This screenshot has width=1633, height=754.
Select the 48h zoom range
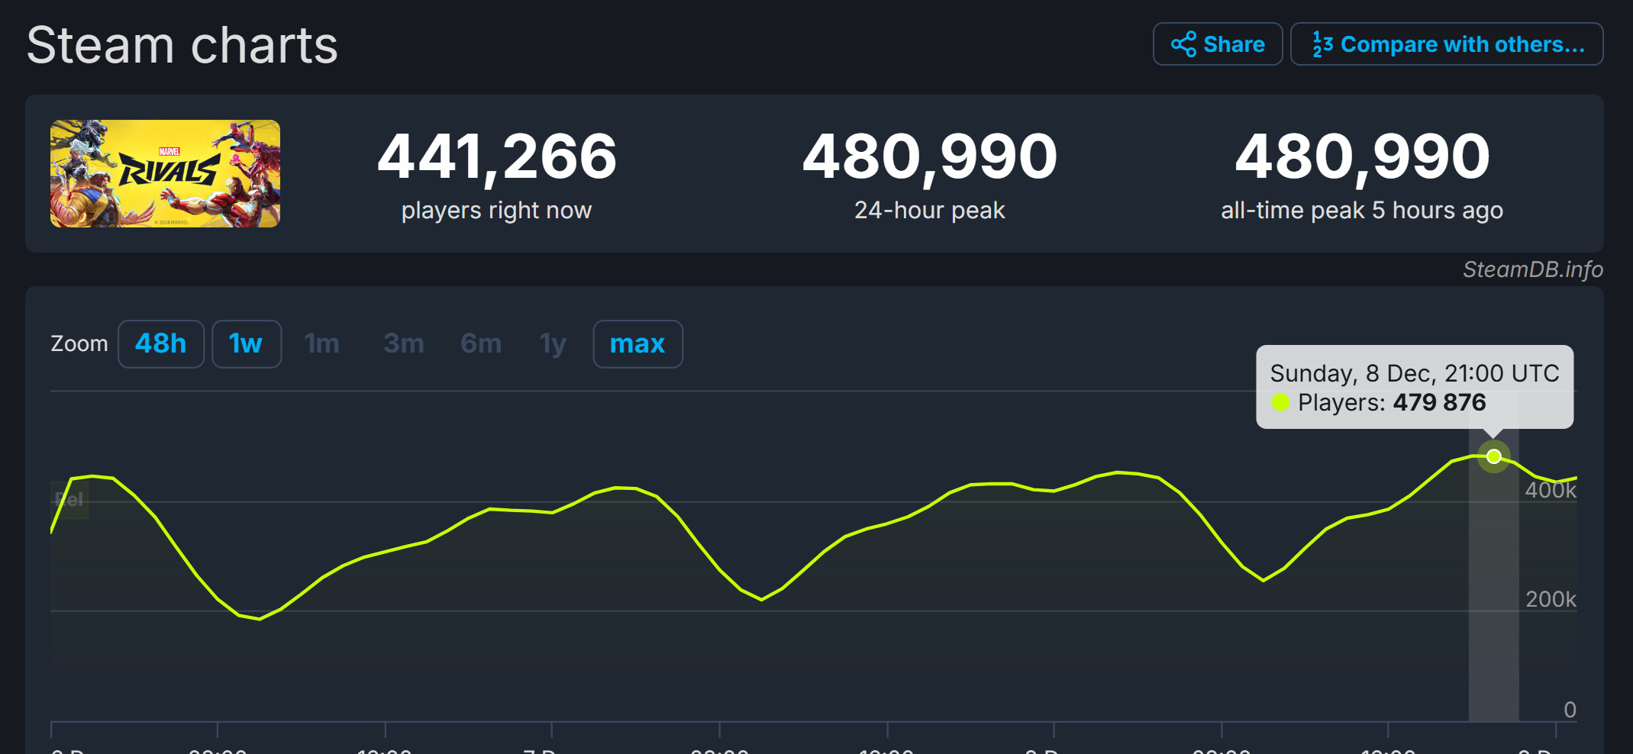pos(160,344)
